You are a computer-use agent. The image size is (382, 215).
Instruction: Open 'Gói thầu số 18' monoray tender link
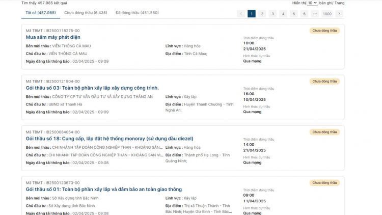(110, 139)
